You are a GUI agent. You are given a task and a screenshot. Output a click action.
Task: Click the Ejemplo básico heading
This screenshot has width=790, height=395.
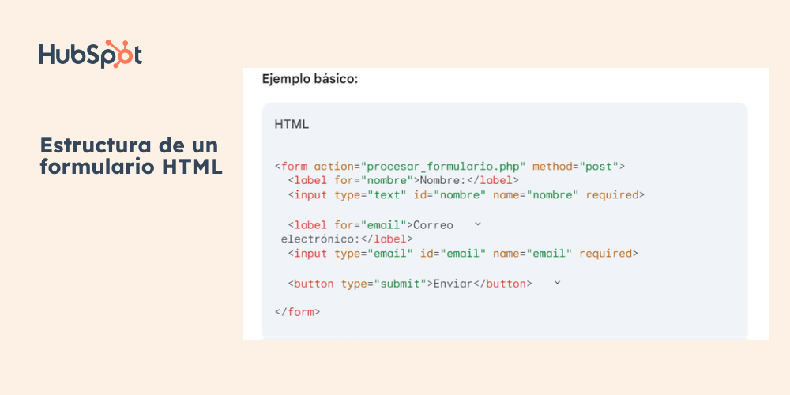point(310,79)
